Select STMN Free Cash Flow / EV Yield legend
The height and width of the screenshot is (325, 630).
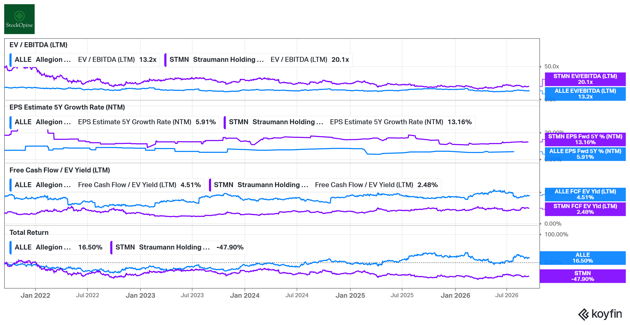point(325,185)
